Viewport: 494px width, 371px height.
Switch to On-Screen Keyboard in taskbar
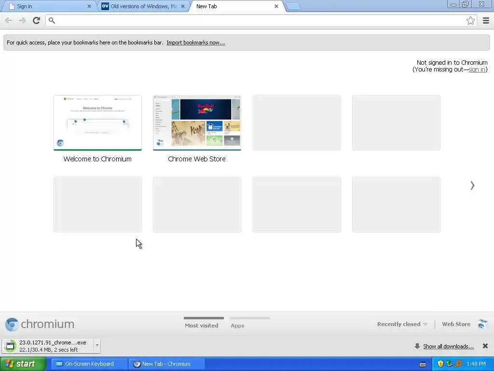coord(89,364)
